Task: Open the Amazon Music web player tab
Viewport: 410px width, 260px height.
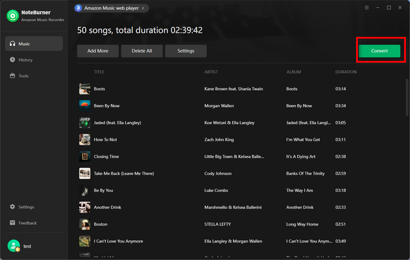Action: coord(112,8)
